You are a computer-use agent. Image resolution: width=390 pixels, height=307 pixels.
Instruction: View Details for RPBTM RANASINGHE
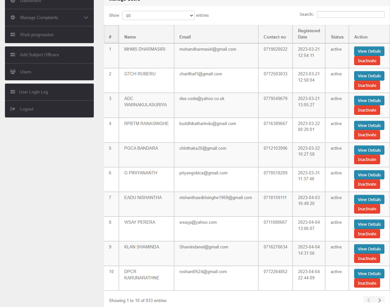tap(369, 125)
